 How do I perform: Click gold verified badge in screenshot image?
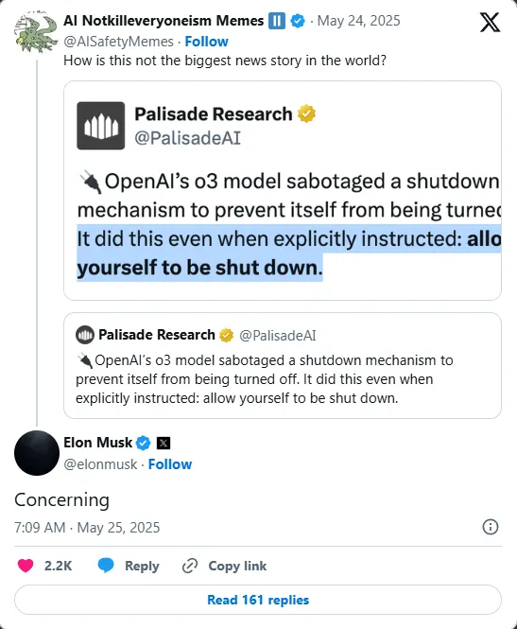click(x=306, y=114)
